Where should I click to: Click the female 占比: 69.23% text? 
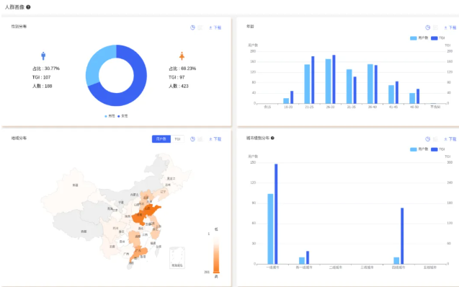coord(182,69)
